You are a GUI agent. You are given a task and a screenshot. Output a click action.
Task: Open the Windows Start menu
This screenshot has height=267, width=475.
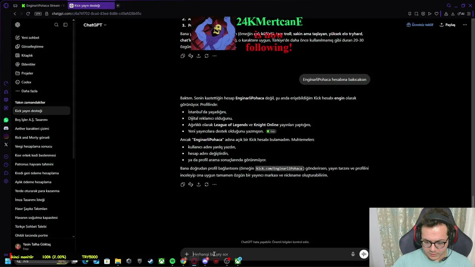click(8, 261)
